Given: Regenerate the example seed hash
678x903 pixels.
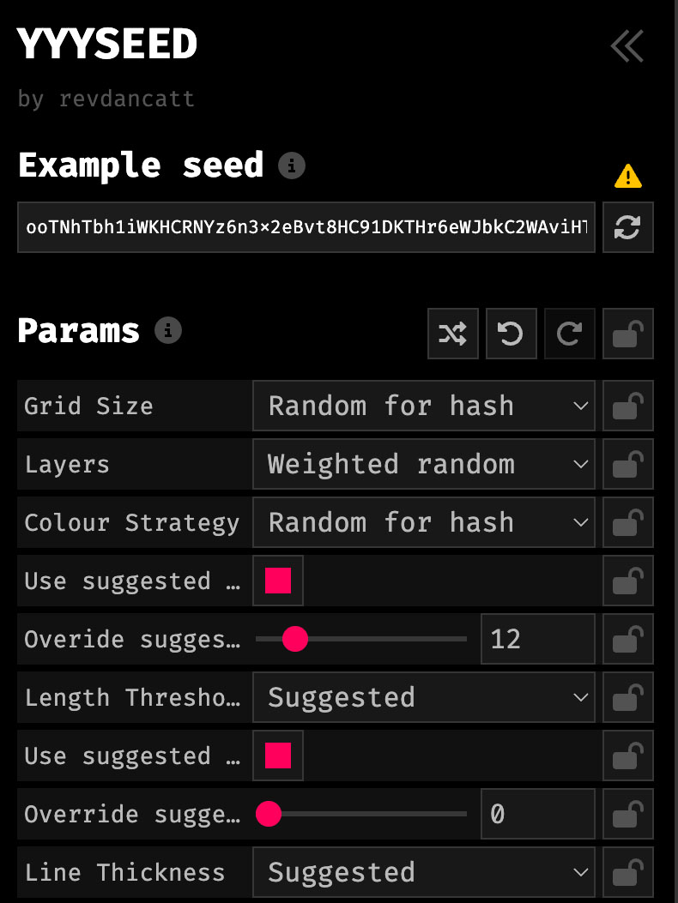Looking at the screenshot, I should [x=627, y=227].
